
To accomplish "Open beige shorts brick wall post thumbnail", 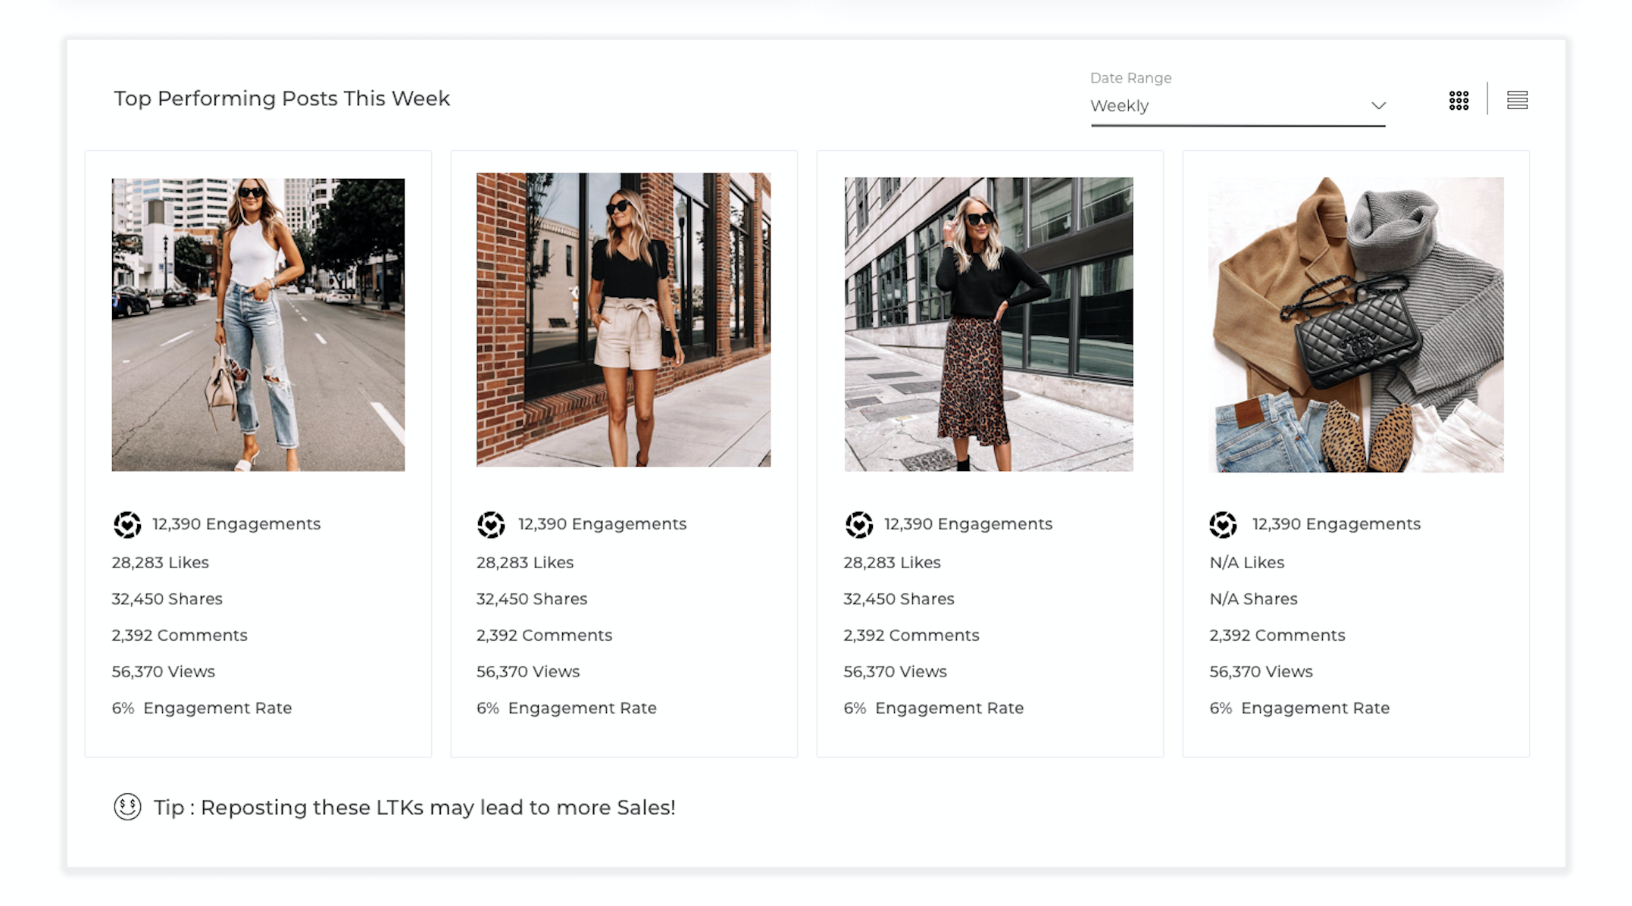I will tap(623, 320).
